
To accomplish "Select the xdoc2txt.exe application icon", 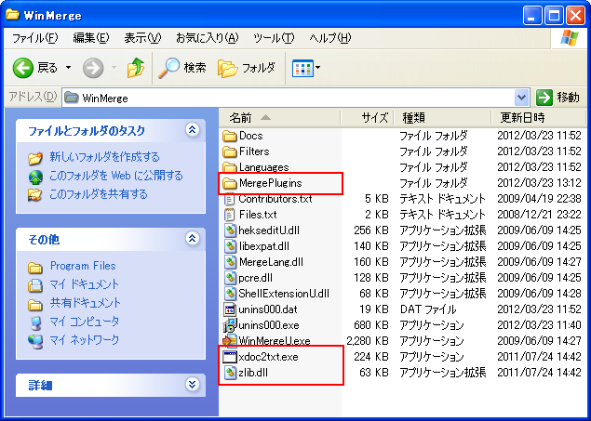I will pos(230,357).
